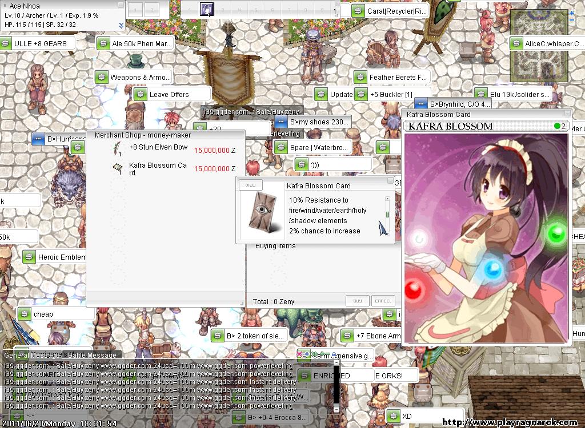Click the "cheap" vendor shop icon

pos(24,314)
